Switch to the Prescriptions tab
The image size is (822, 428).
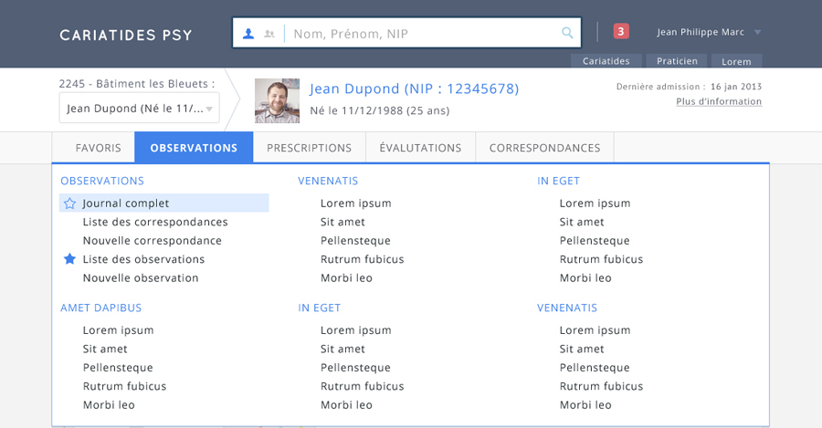point(310,148)
